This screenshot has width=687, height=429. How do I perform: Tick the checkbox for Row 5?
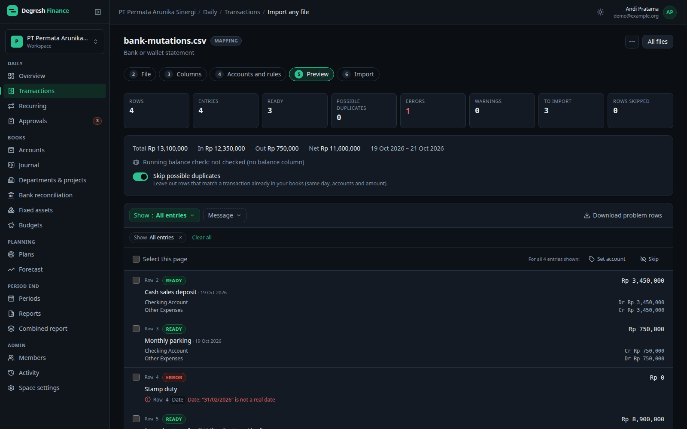136,419
